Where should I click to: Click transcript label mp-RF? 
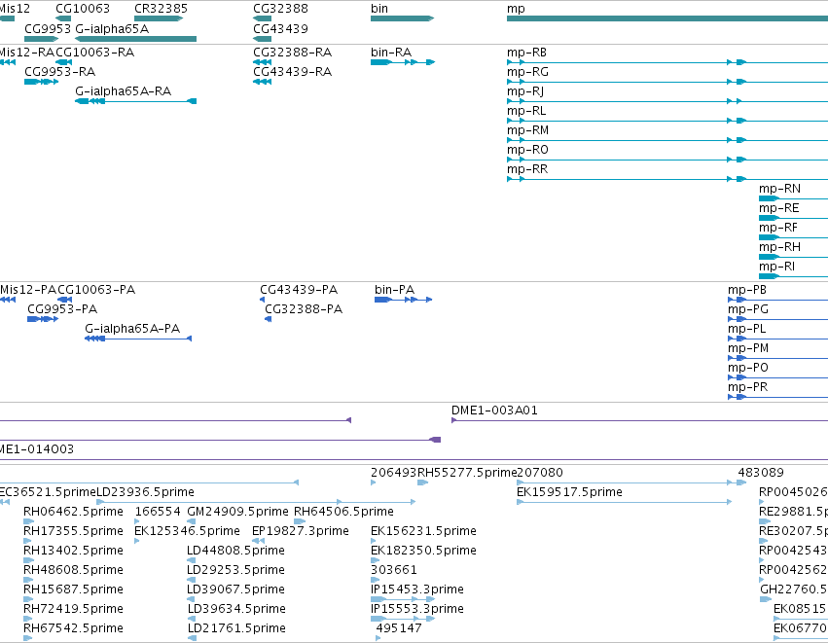778,228
